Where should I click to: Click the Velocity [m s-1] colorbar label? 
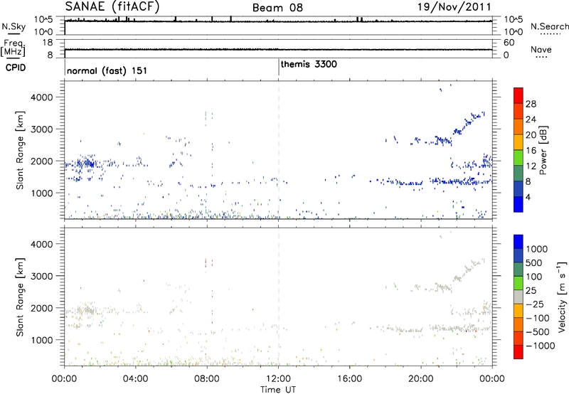tap(562, 297)
